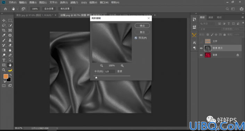This screenshot has height=131, width=245.
Task: Select the Zoom tool in toolbox
Action: pyautogui.click(x=4, y=70)
